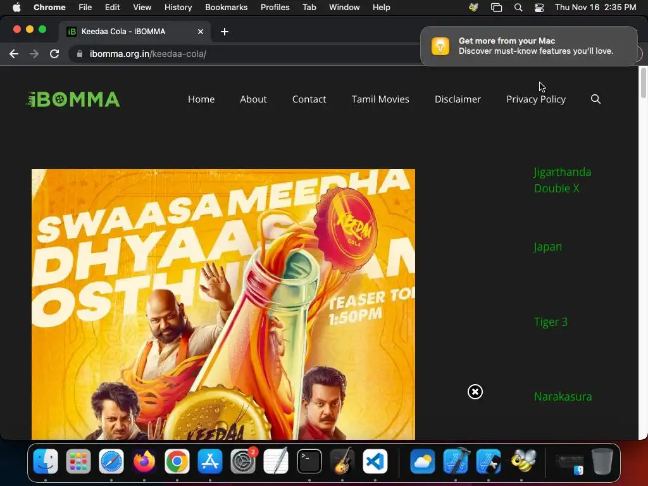This screenshot has height=486, width=648.
Task: Navigate to Tamil Movies
Action: coord(380,99)
